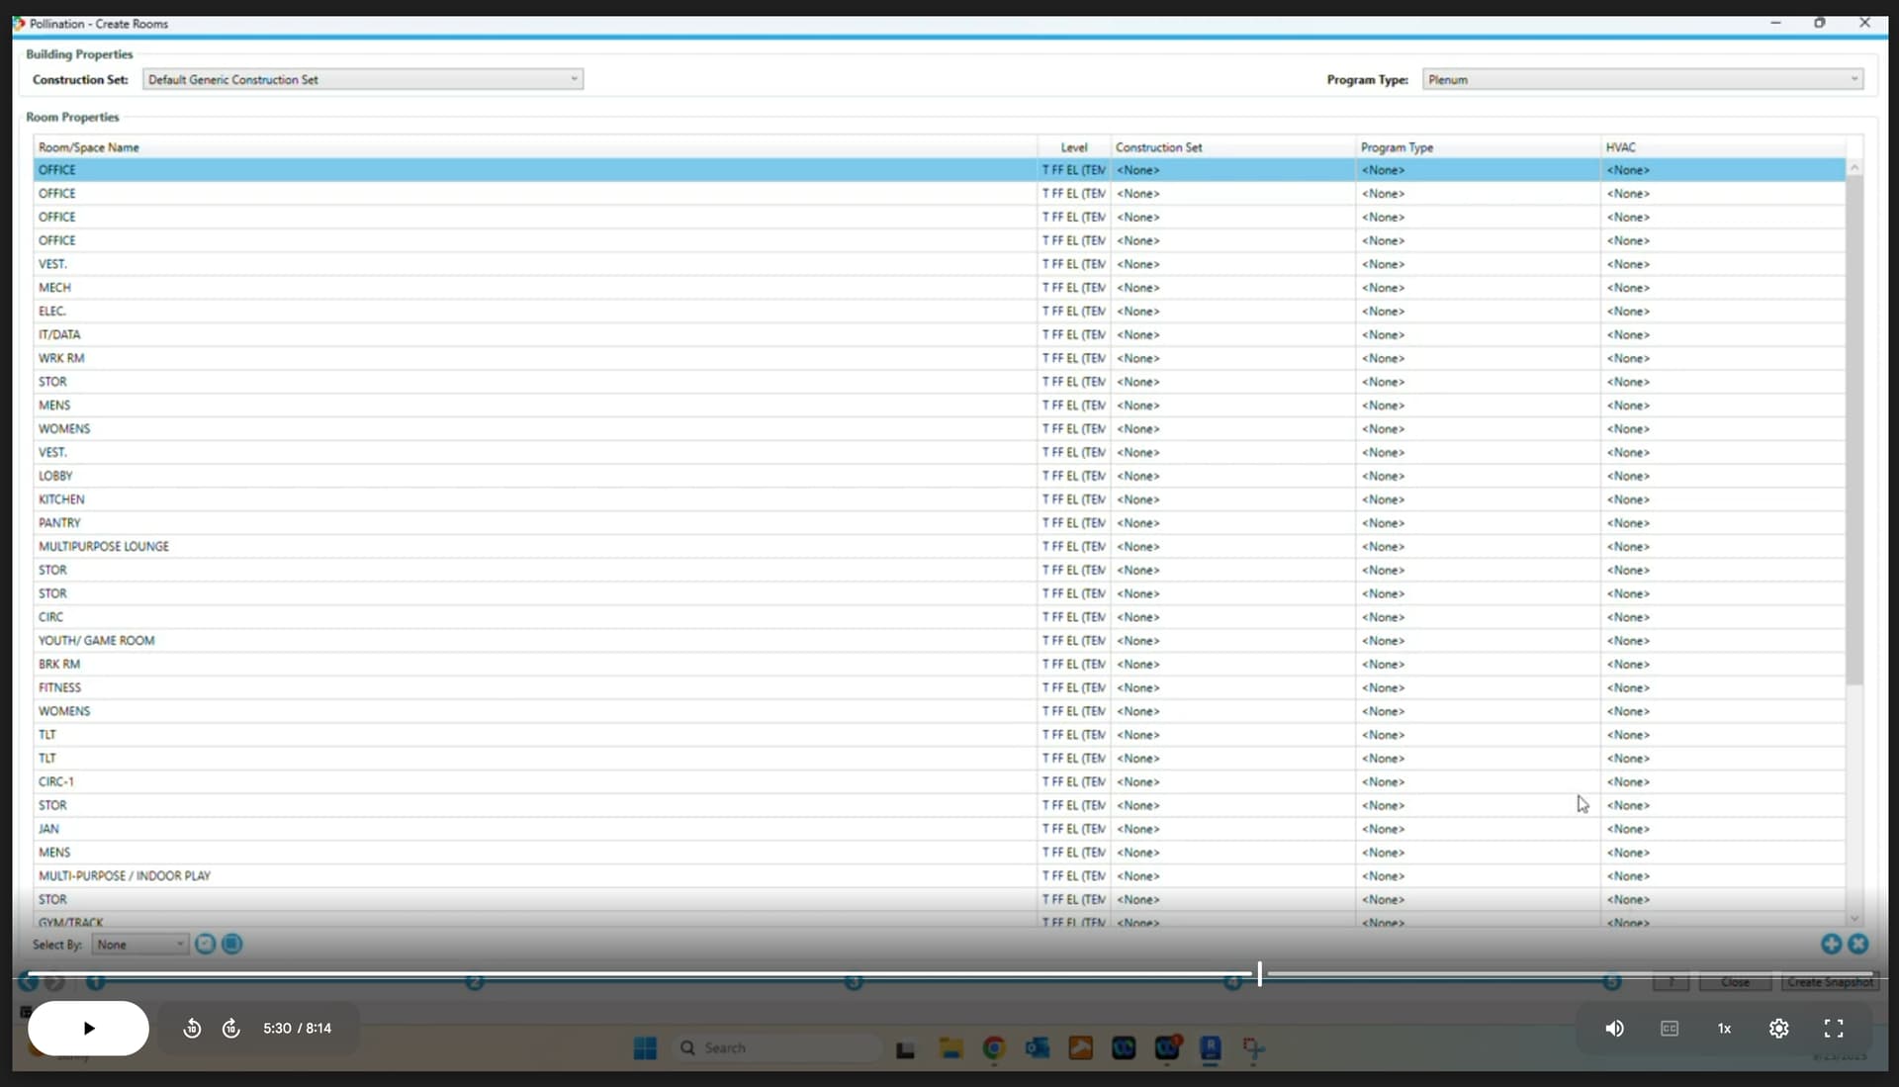Viewport: 1899px width, 1087px height.
Task: Open Construction Set dropdown
Action: point(362,79)
